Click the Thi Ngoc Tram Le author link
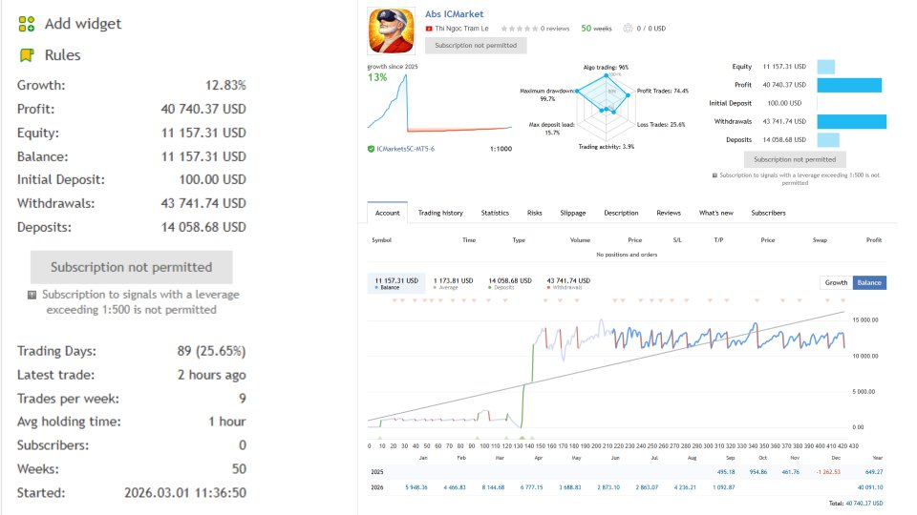Viewport: 917px width, 515px height. (x=461, y=29)
